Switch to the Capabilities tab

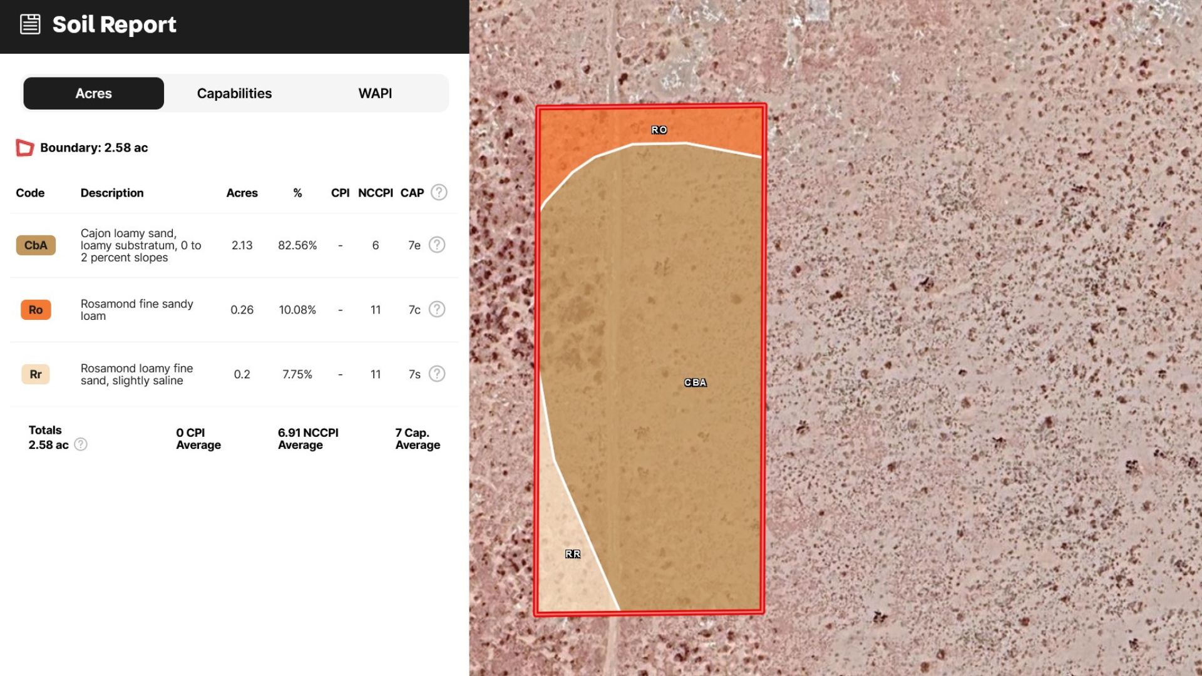[x=234, y=93]
